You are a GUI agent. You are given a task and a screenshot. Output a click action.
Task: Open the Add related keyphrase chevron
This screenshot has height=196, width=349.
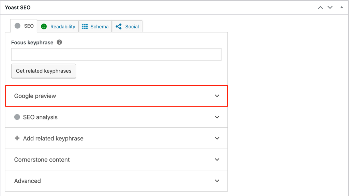[x=217, y=138]
